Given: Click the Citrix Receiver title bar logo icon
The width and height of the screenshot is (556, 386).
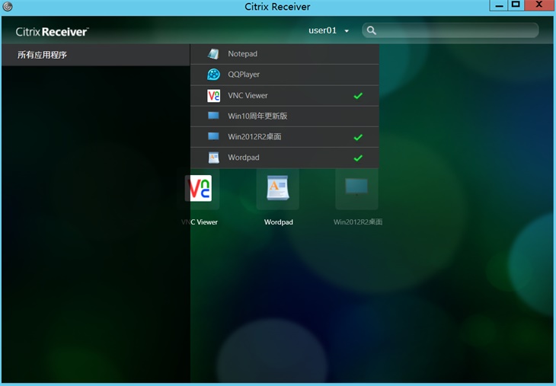Looking at the screenshot, I should point(8,6).
